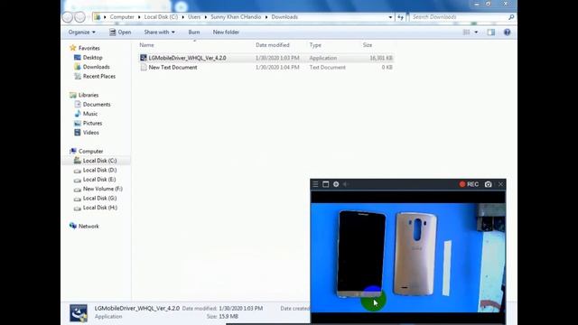Sort by the Type column header
The image size is (578, 325).
(x=315, y=45)
